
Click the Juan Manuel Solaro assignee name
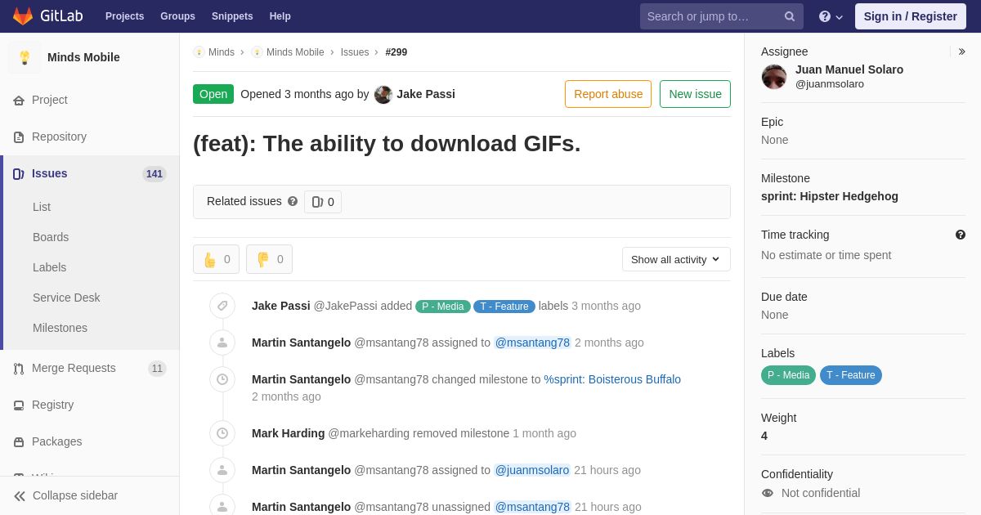click(849, 69)
